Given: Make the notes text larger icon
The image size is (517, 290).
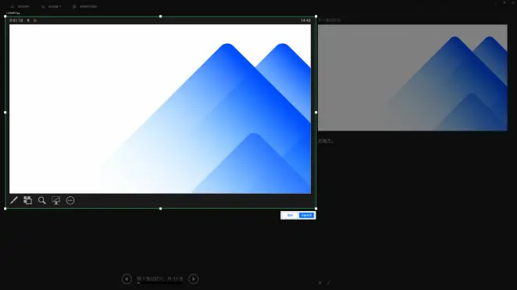Looking at the screenshot, I should point(320,282).
